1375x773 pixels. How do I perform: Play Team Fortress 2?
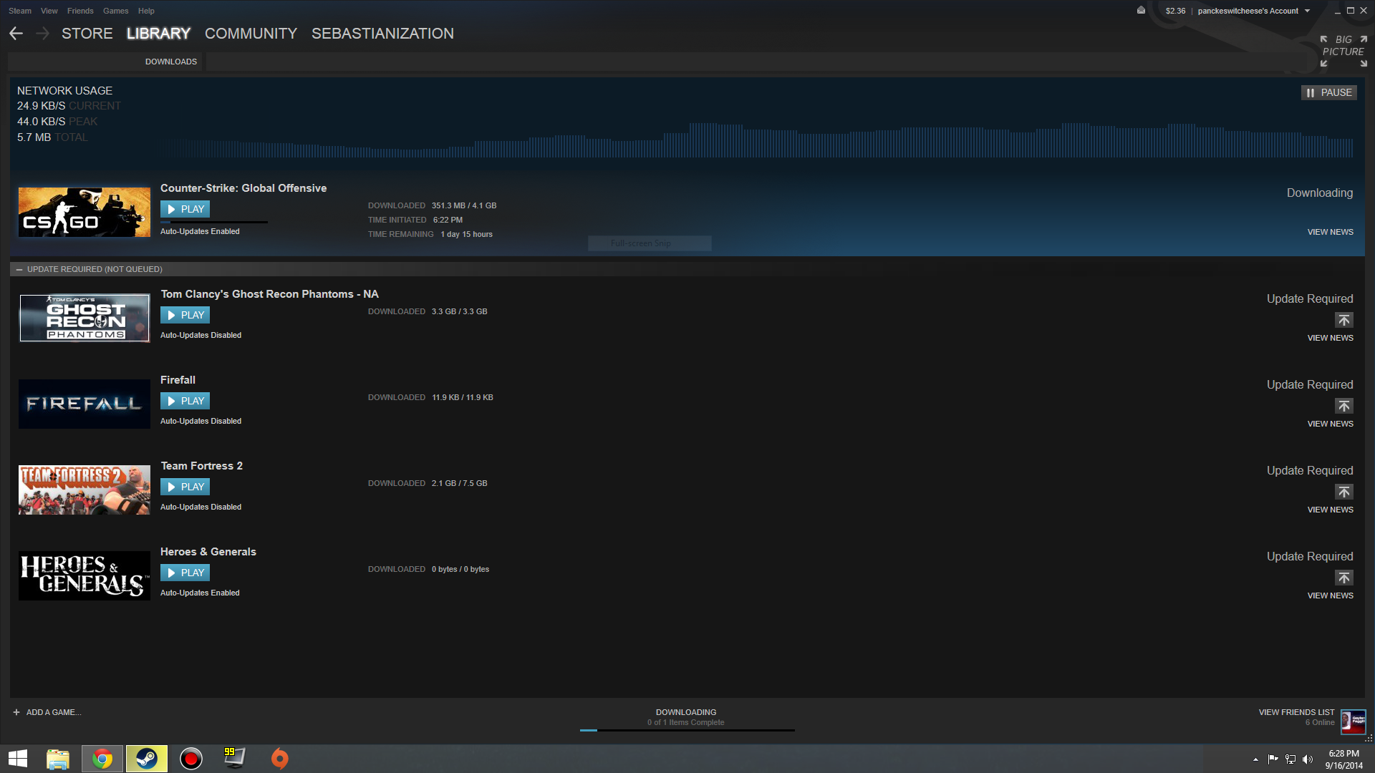[x=185, y=487]
